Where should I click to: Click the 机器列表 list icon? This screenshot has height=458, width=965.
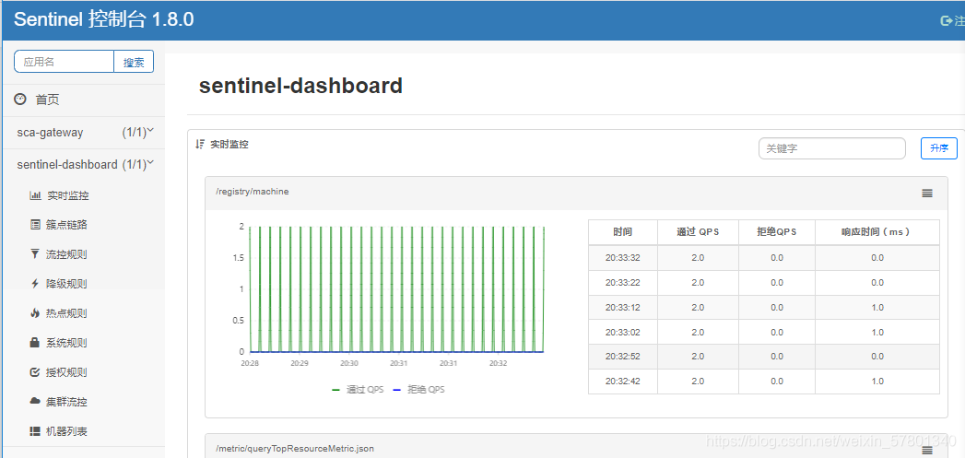(x=35, y=431)
